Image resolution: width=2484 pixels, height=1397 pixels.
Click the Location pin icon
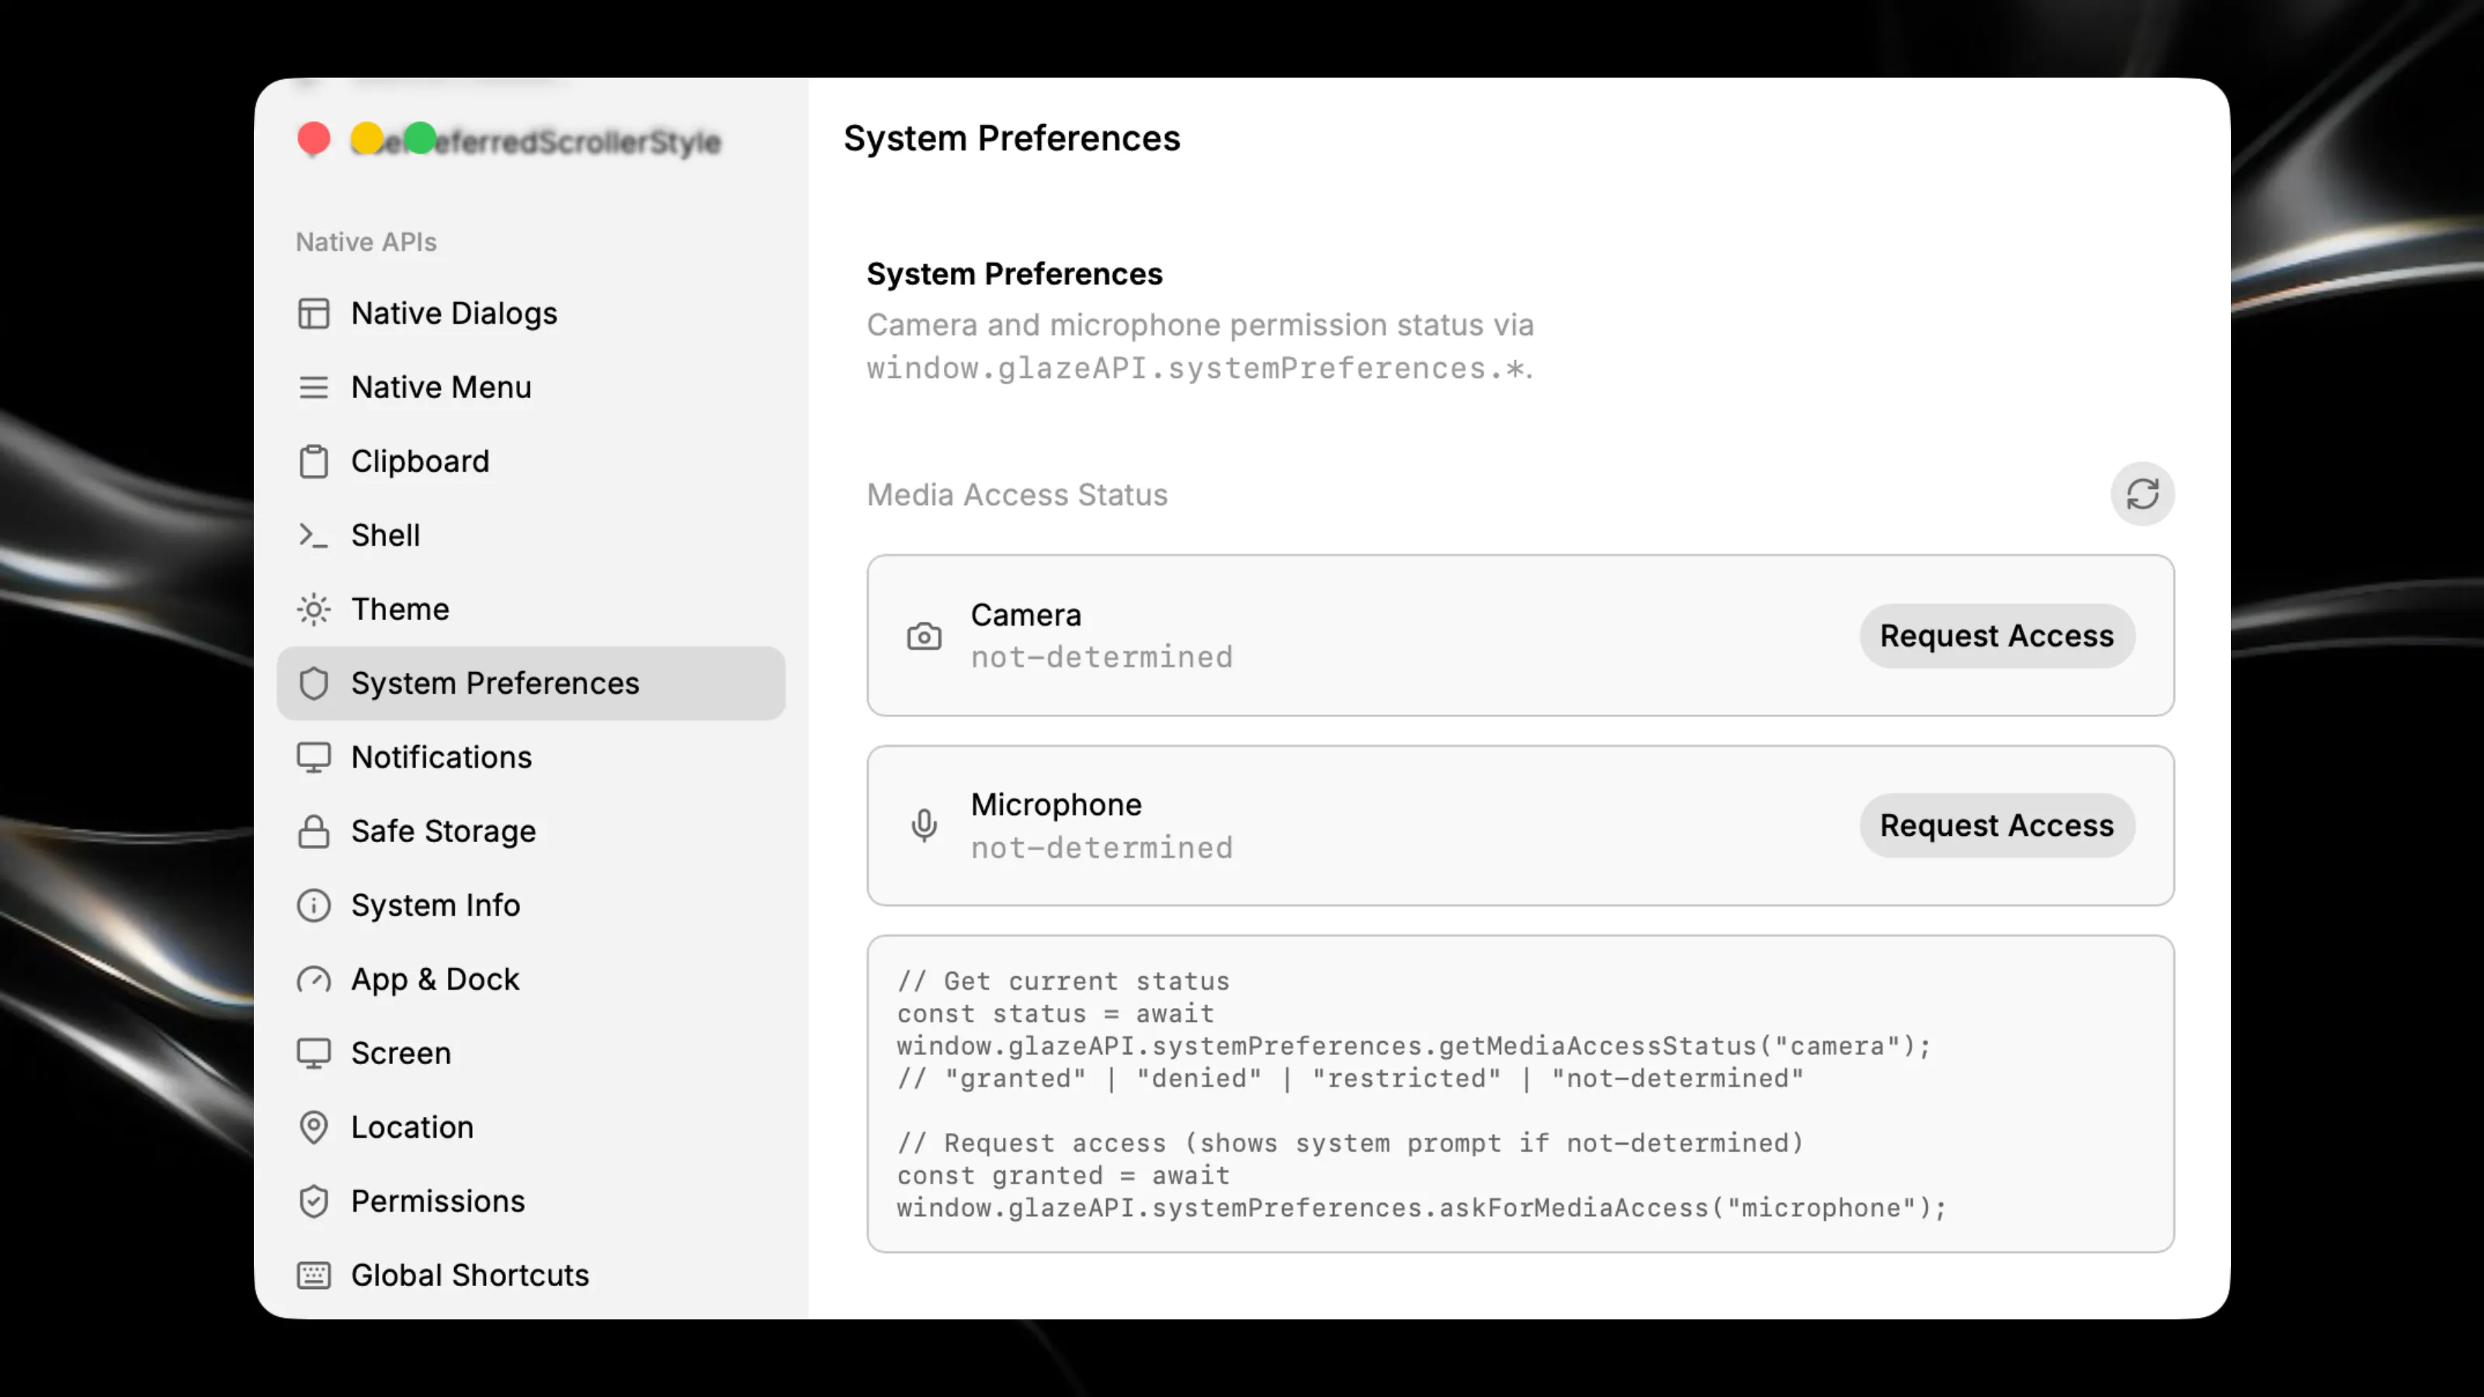coord(314,1127)
